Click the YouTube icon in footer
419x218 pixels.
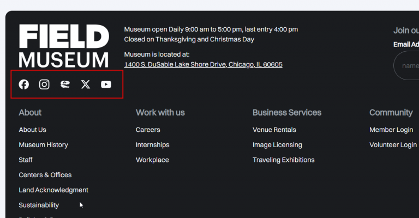click(x=106, y=84)
